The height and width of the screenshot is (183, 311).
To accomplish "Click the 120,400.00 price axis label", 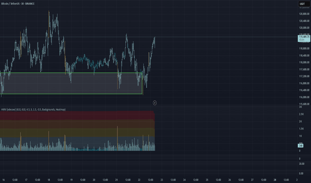I will click(304, 21).
